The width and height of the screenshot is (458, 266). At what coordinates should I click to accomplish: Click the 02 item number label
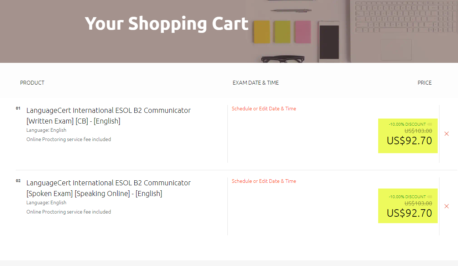click(x=18, y=181)
